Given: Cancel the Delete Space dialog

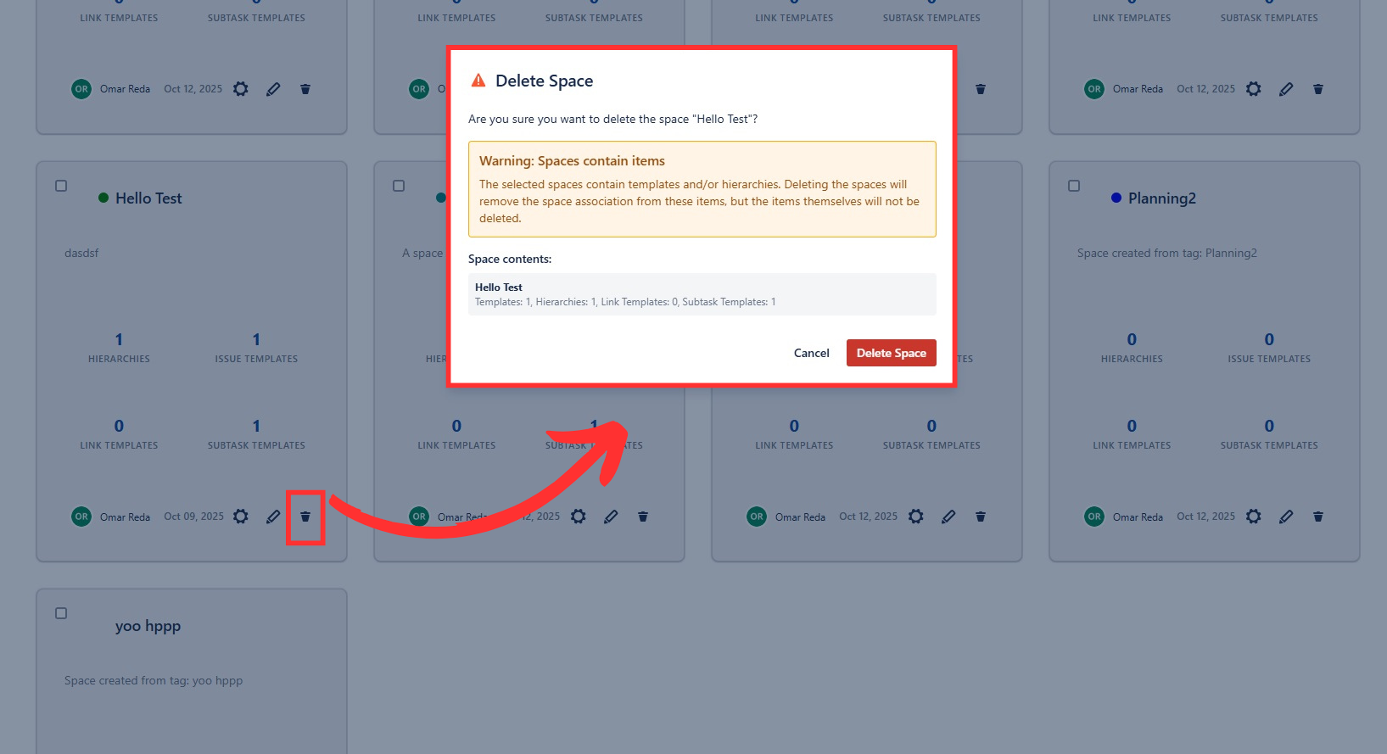Looking at the screenshot, I should [811, 353].
